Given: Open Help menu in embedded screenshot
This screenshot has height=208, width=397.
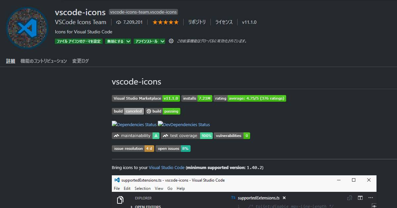Looking at the screenshot, I should 181,188.
